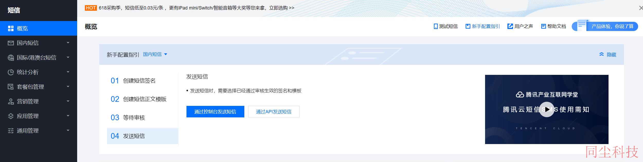Open the 新手配置指引 link
The image size is (643, 162).
[x=483, y=26]
